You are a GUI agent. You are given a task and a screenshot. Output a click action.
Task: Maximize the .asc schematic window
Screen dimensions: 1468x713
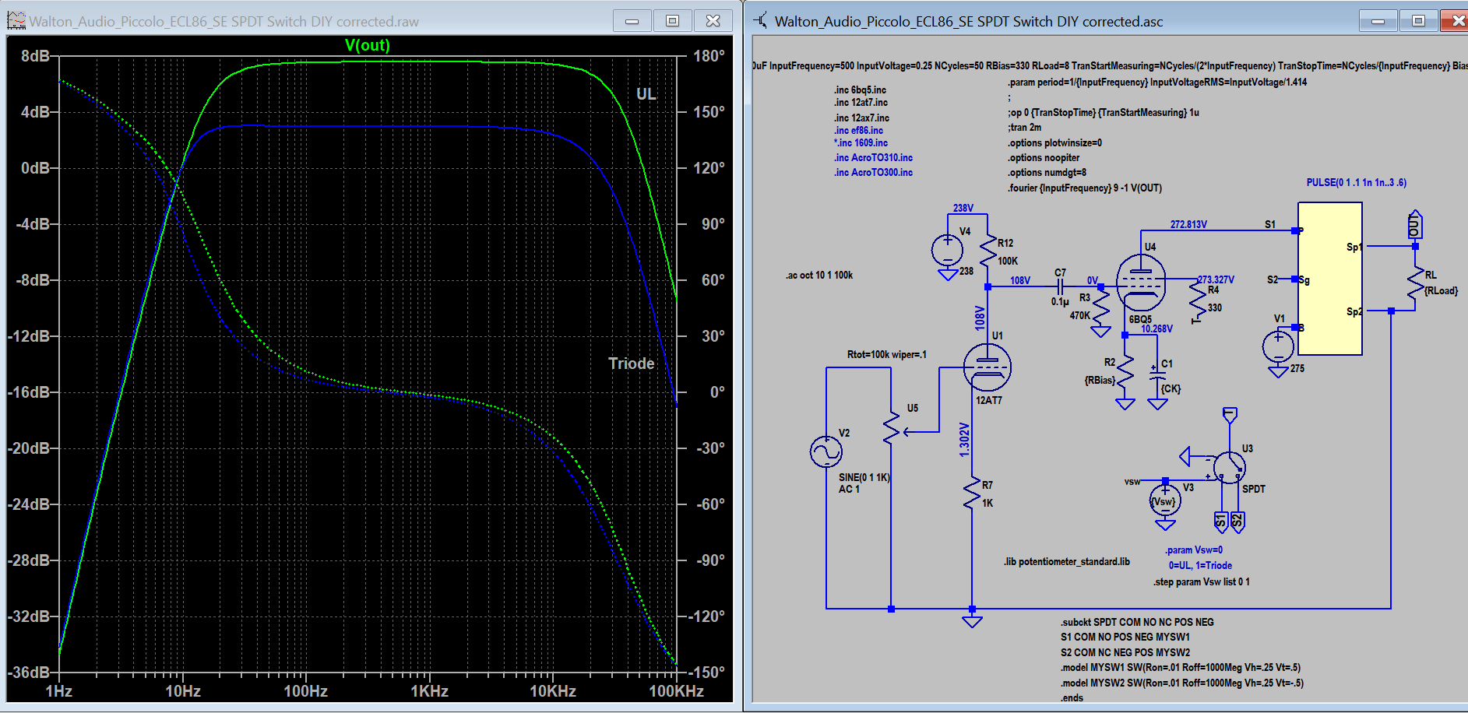[1418, 21]
